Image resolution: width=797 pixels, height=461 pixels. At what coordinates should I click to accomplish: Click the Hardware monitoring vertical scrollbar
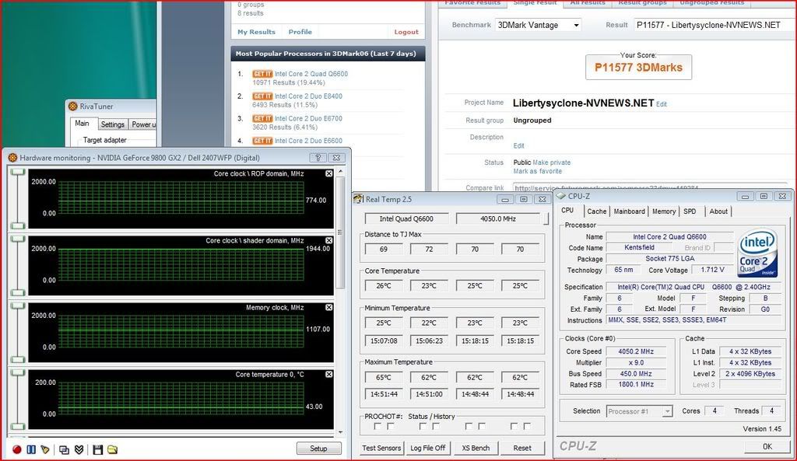point(341,233)
